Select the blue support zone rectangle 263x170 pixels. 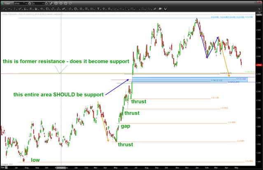189,79
